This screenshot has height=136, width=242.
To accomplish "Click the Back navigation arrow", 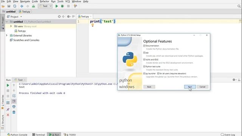I will [22, 6].
